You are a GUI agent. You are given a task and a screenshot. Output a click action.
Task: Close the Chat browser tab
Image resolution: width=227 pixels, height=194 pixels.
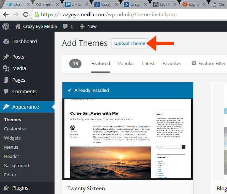click(28, 4)
